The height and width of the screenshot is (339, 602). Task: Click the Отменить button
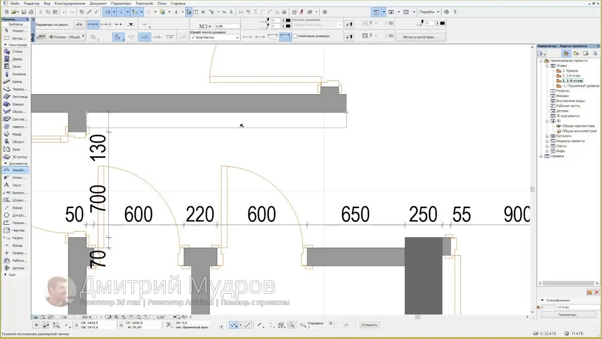pos(369,325)
